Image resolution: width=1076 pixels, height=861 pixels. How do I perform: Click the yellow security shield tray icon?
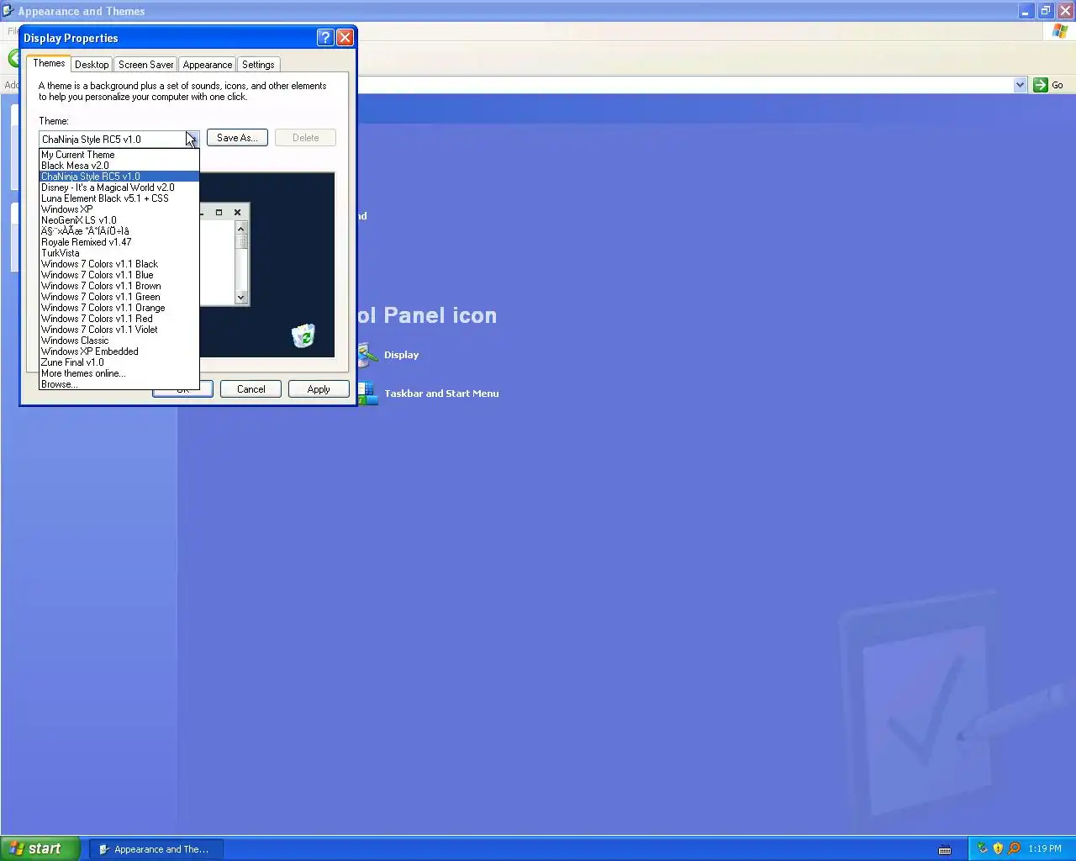(x=998, y=848)
